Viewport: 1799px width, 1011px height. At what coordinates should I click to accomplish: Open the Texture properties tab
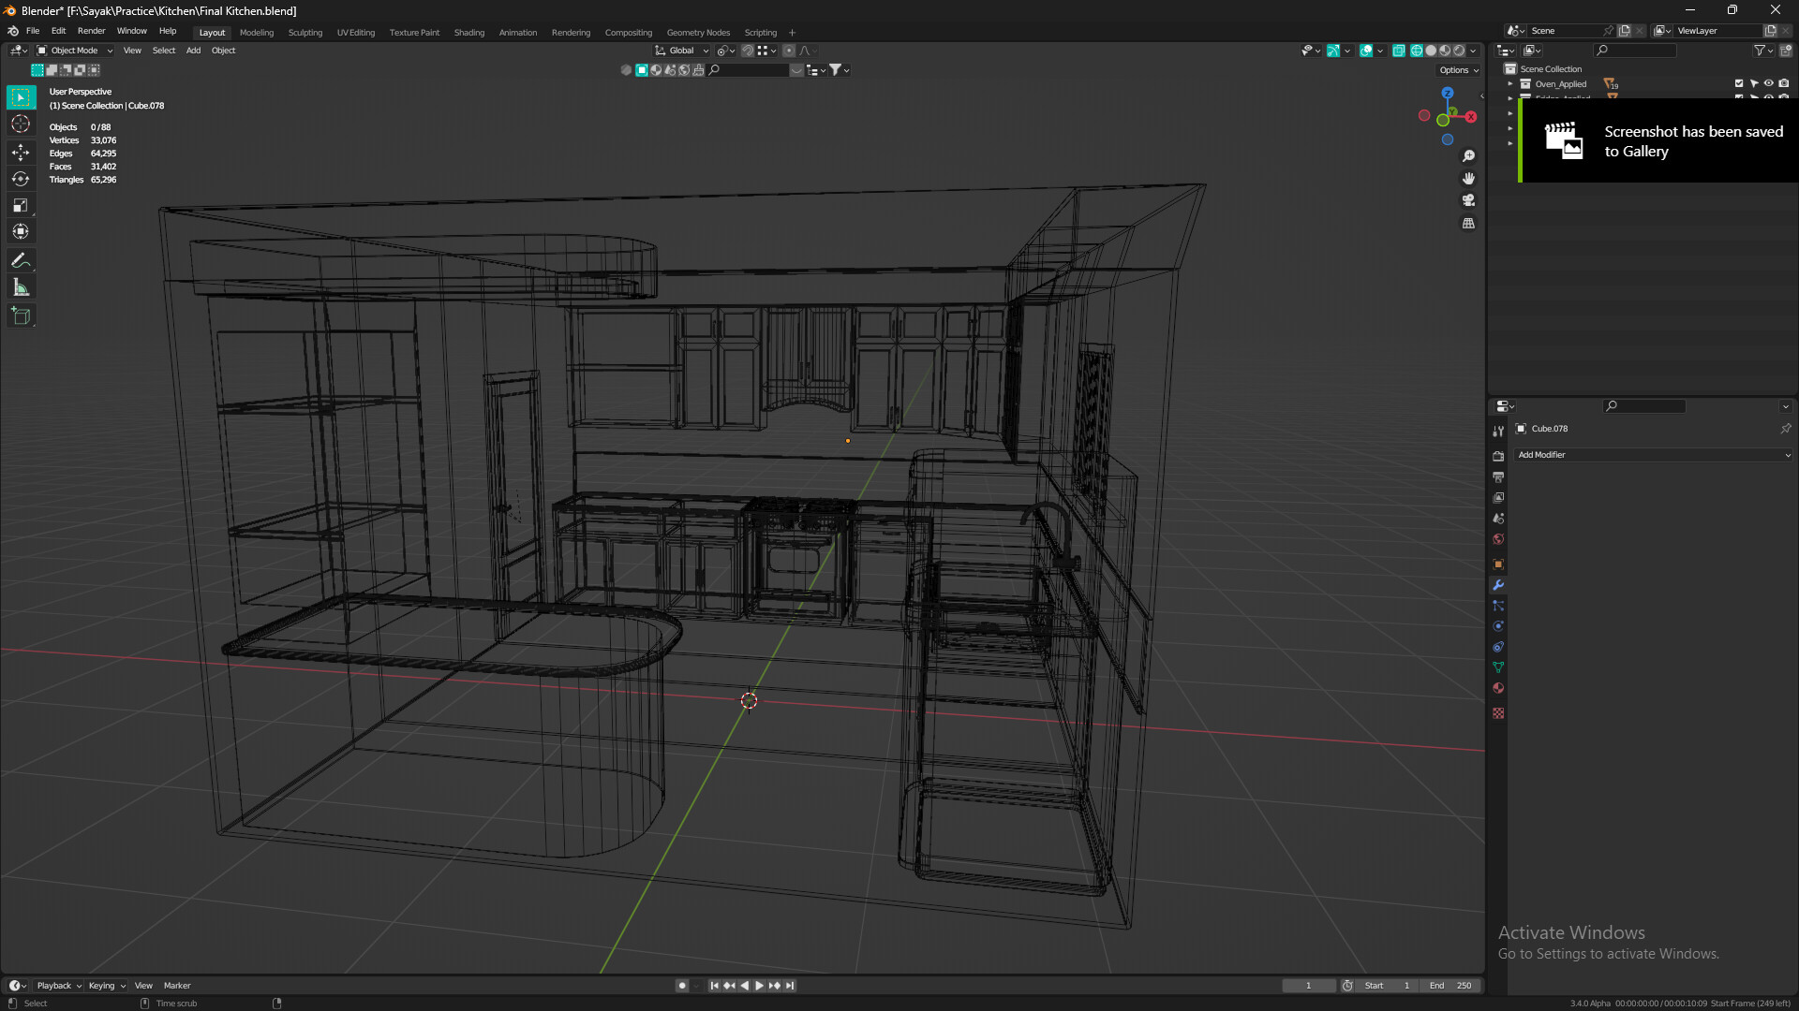pos(1498,713)
